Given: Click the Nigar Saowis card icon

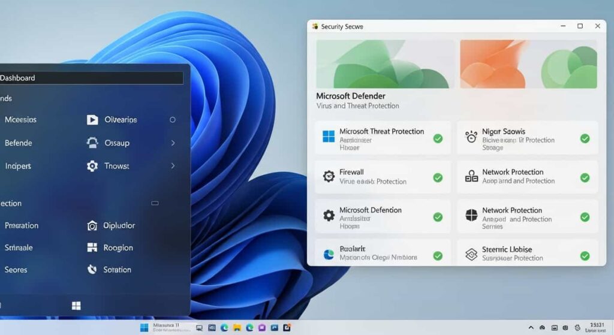Looking at the screenshot, I should tap(471, 137).
